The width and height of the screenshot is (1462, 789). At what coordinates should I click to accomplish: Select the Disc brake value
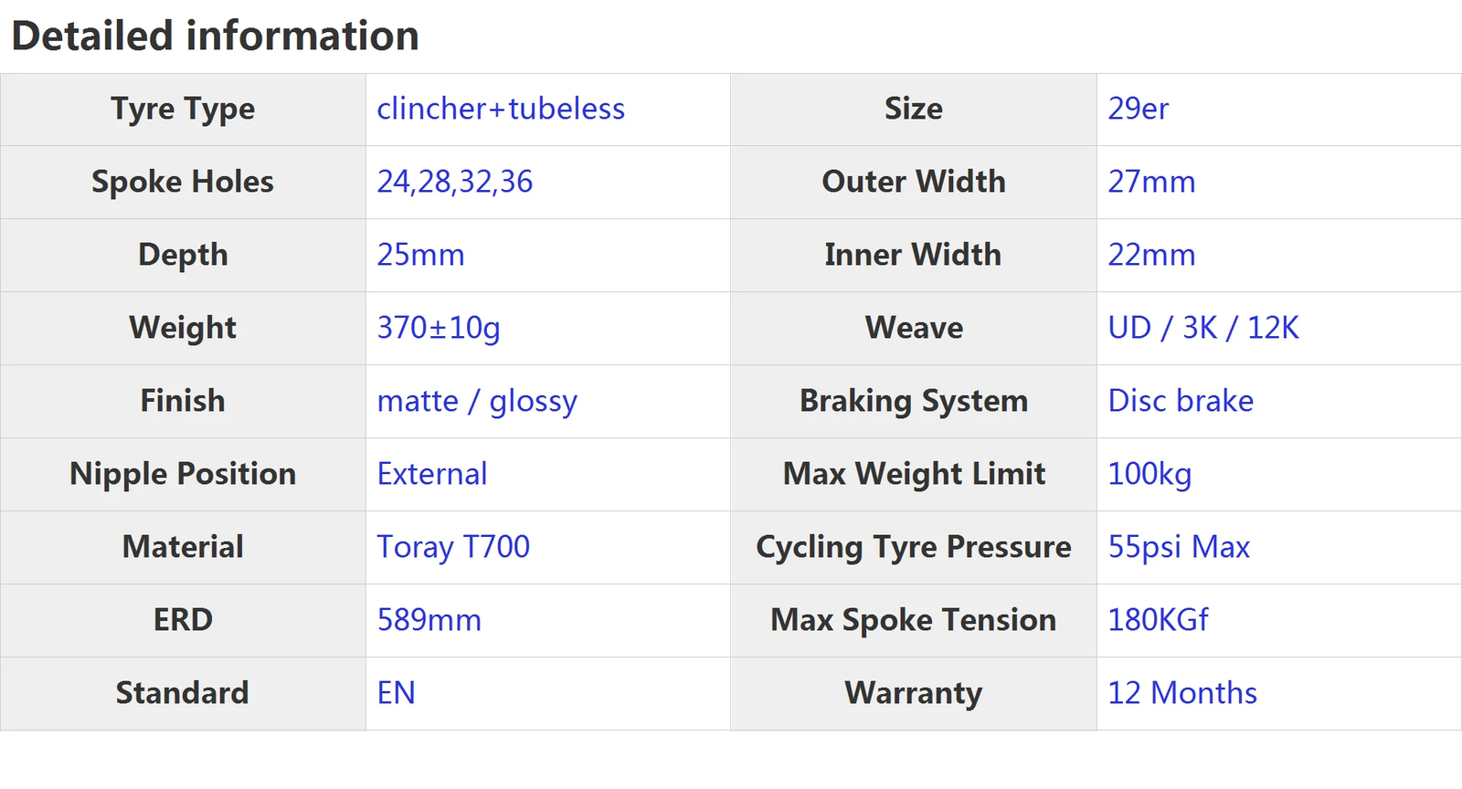tap(1181, 401)
